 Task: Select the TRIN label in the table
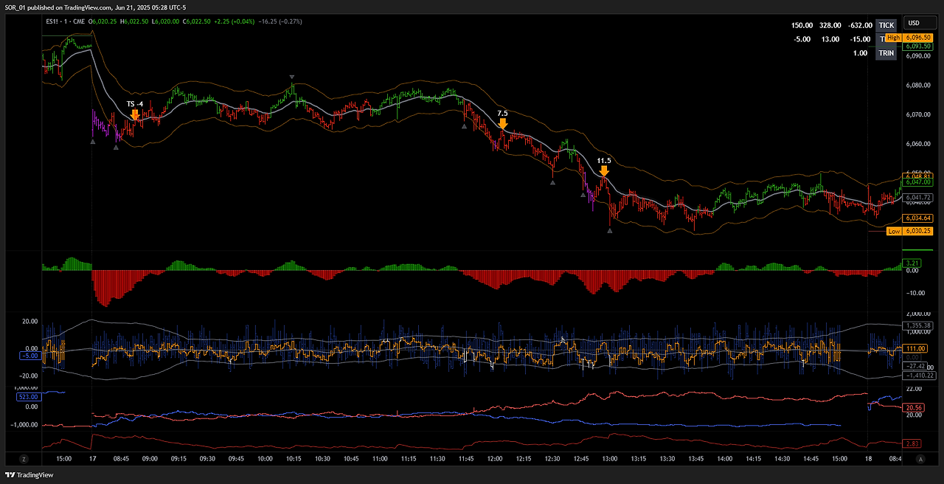click(886, 53)
